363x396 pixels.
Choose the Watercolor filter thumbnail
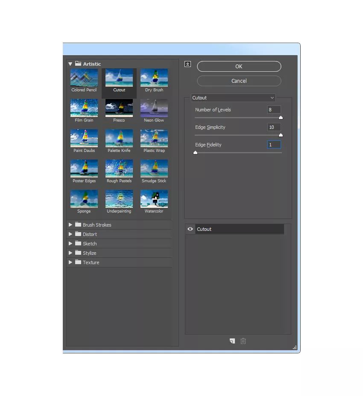(154, 199)
